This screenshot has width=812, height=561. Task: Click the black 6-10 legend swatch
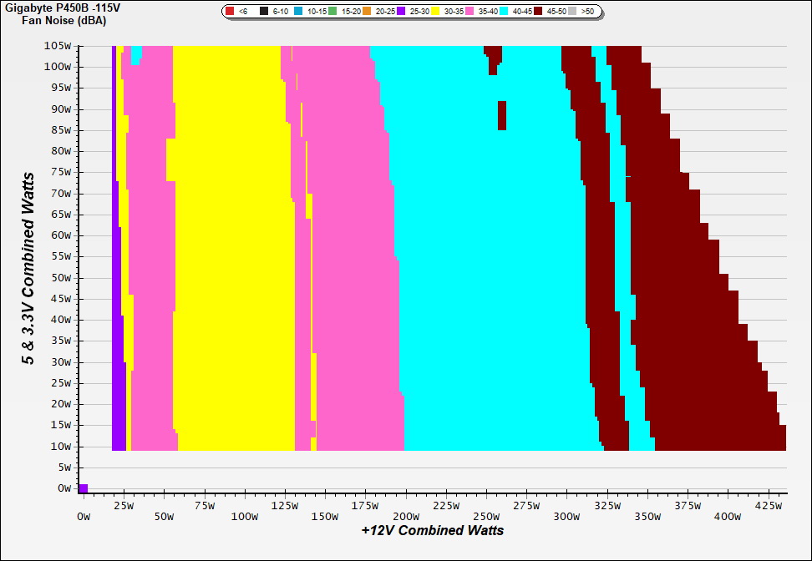264,12
